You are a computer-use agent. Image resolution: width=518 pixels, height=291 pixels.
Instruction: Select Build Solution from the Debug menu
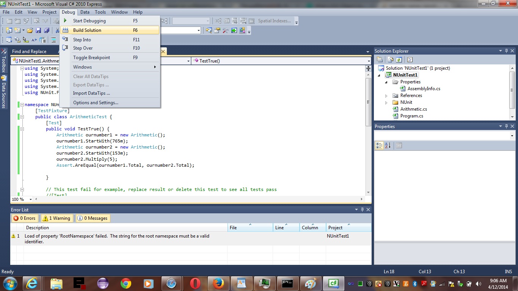pos(87,30)
